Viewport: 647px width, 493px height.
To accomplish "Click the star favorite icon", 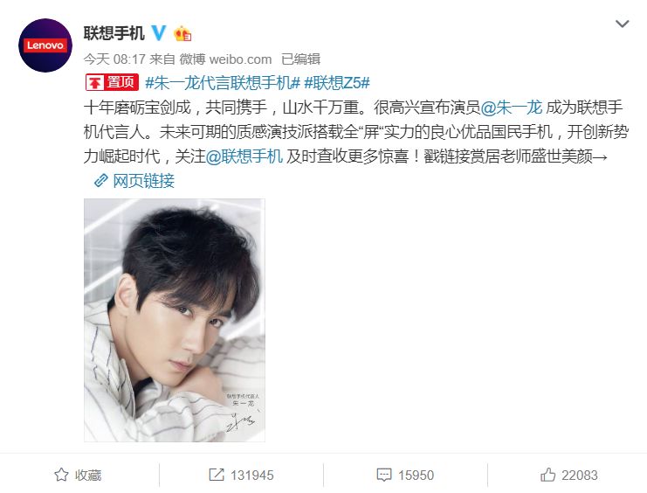I will coord(61,475).
